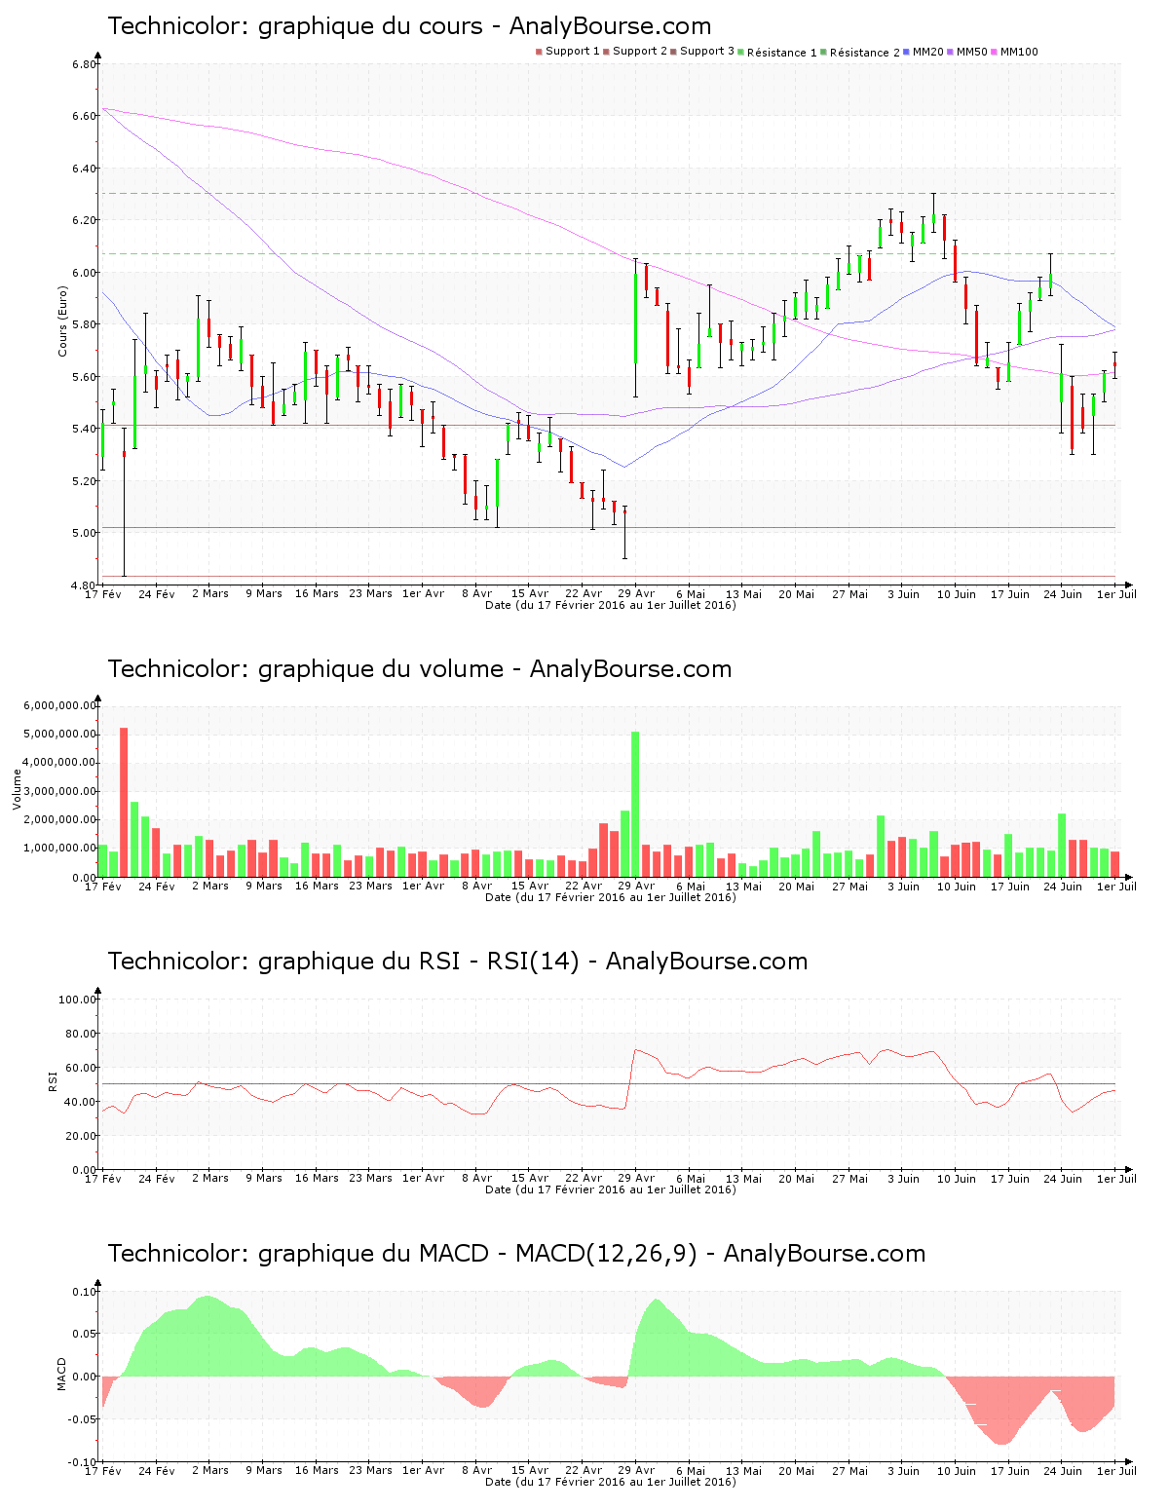Select the 'Support 2' legend label
This screenshot has width=1169, height=1510.
click(x=640, y=52)
